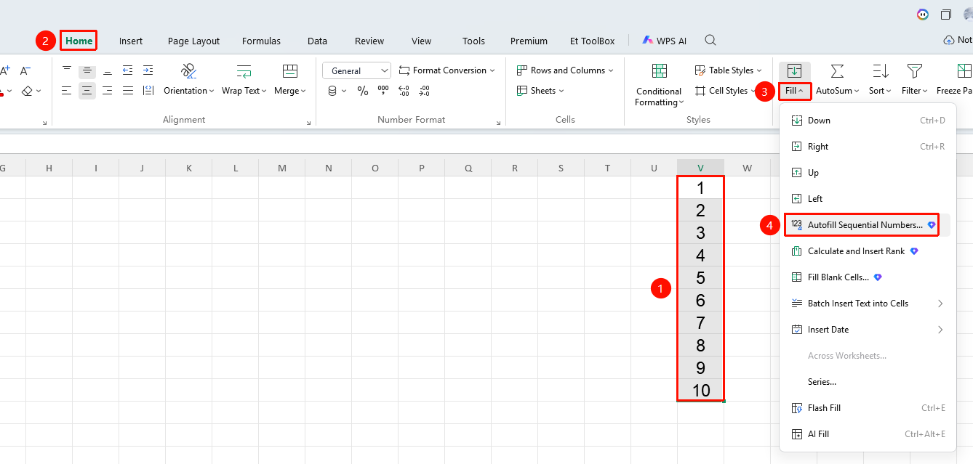Click the distributed alignment icon
Viewport: 973px width, 464px height.
pyautogui.click(x=148, y=91)
